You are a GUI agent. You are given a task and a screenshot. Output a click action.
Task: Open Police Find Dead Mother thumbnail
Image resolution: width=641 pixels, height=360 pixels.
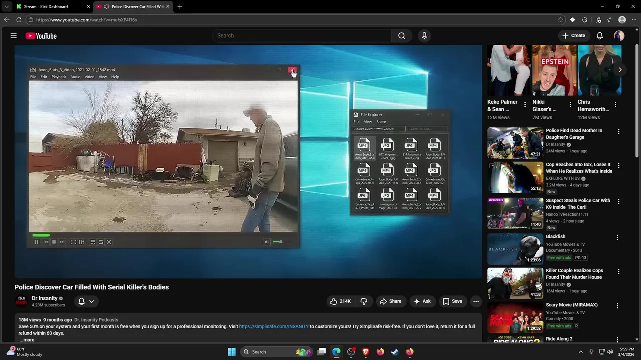coord(515,143)
